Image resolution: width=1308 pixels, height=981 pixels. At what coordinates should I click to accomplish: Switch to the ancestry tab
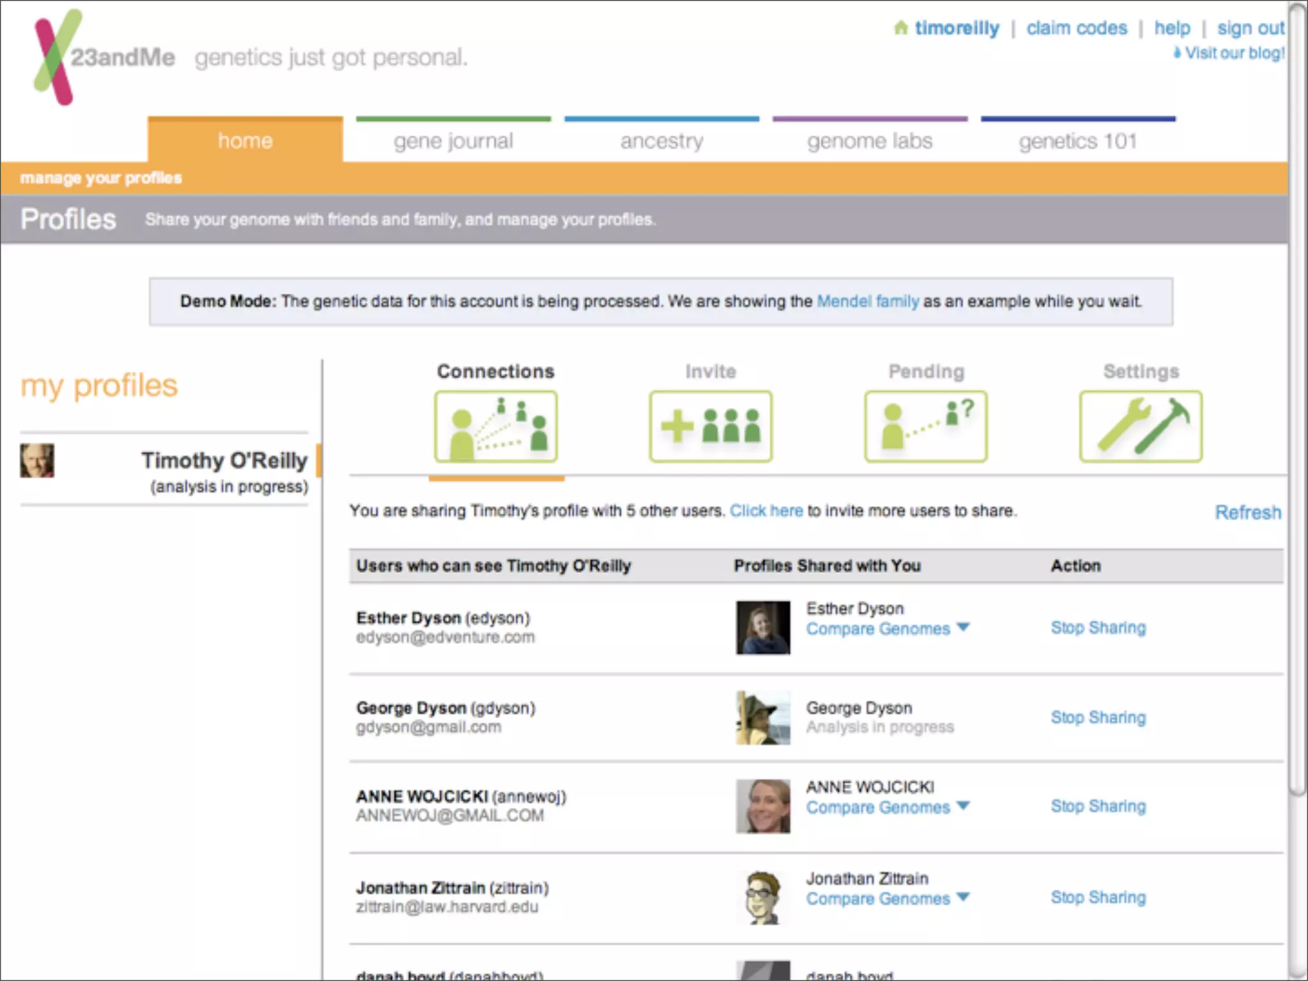[661, 141]
